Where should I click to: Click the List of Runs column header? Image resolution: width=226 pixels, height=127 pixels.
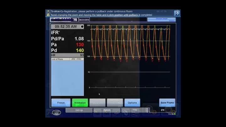(x=57, y=59)
